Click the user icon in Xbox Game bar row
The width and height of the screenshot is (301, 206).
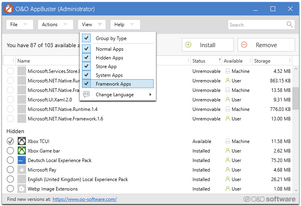coord(228,151)
